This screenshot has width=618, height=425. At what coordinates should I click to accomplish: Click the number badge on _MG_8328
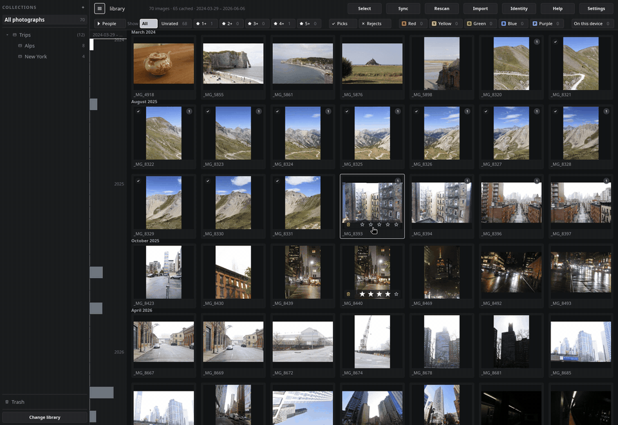click(x=606, y=111)
